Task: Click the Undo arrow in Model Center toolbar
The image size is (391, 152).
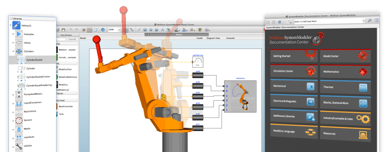Action: click(x=70, y=30)
